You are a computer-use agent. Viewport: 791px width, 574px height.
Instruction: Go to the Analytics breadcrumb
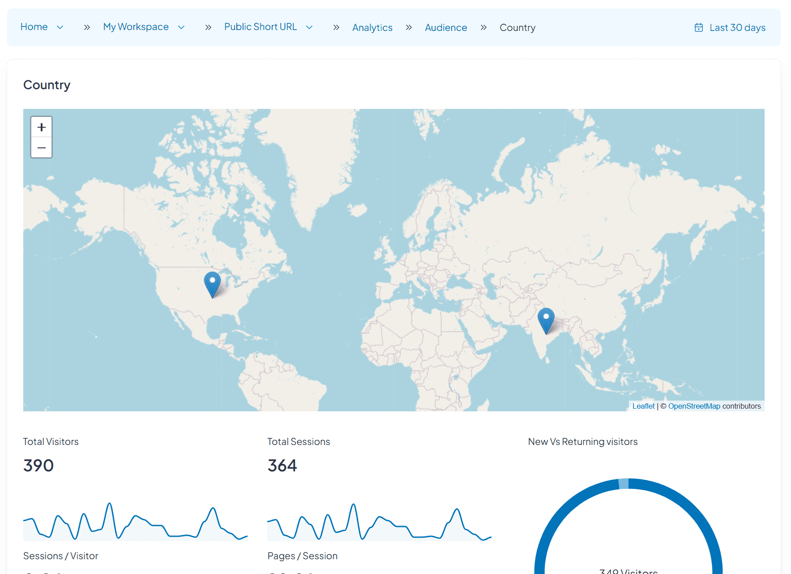click(372, 28)
